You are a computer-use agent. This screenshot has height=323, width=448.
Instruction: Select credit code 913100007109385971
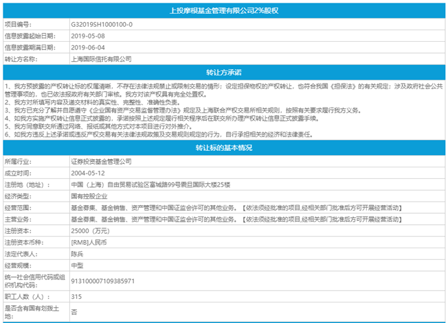(102, 282)
